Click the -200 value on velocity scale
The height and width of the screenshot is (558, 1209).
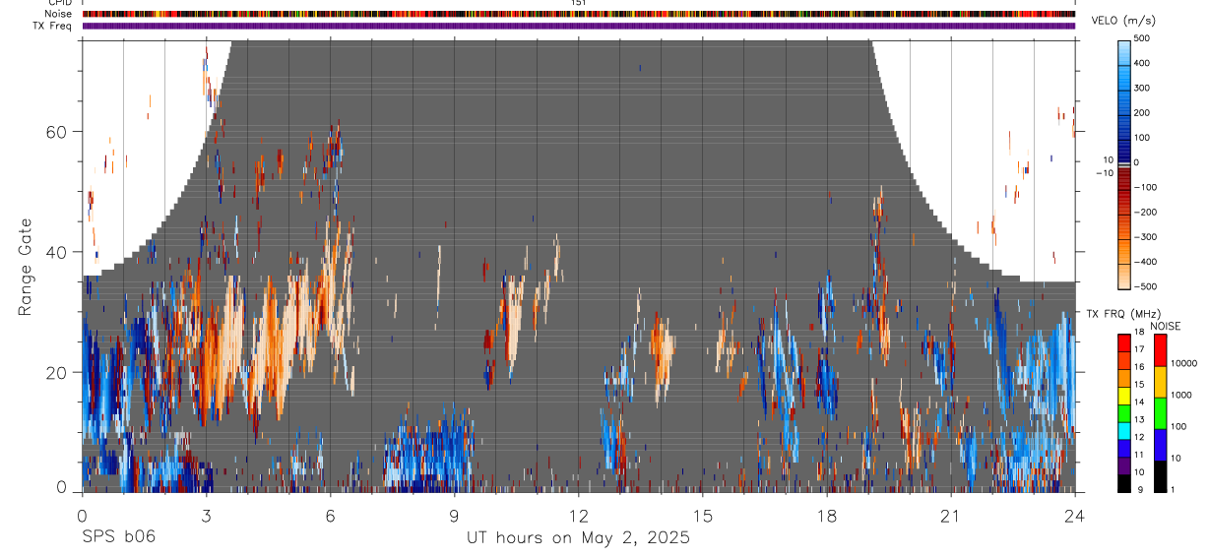[x=1147, y=213]
